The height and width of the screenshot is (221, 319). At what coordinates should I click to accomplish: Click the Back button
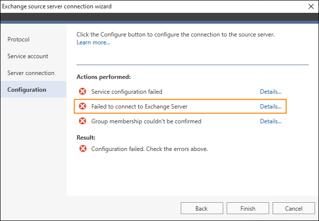coord(201,208)
